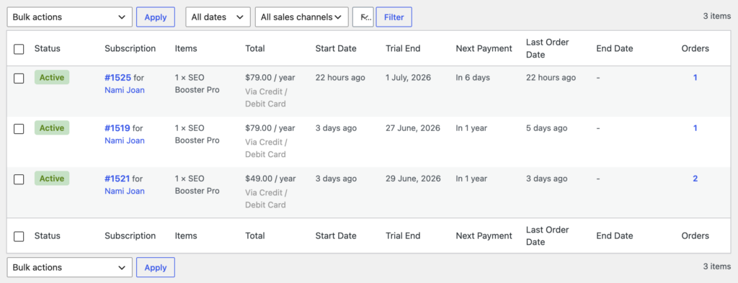Open the truncated filter dropdown beside Filter

coord(363,17)
